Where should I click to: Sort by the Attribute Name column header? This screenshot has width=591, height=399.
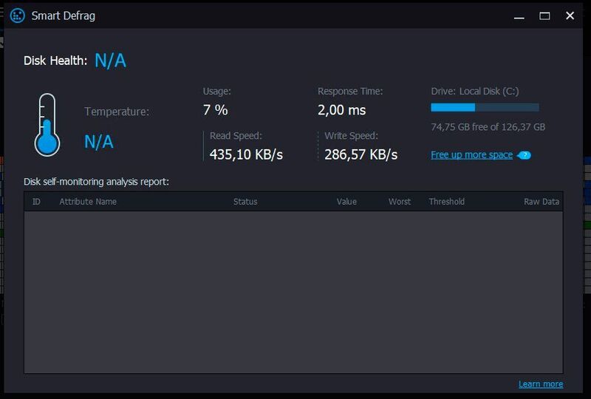(x=88, y=202)
